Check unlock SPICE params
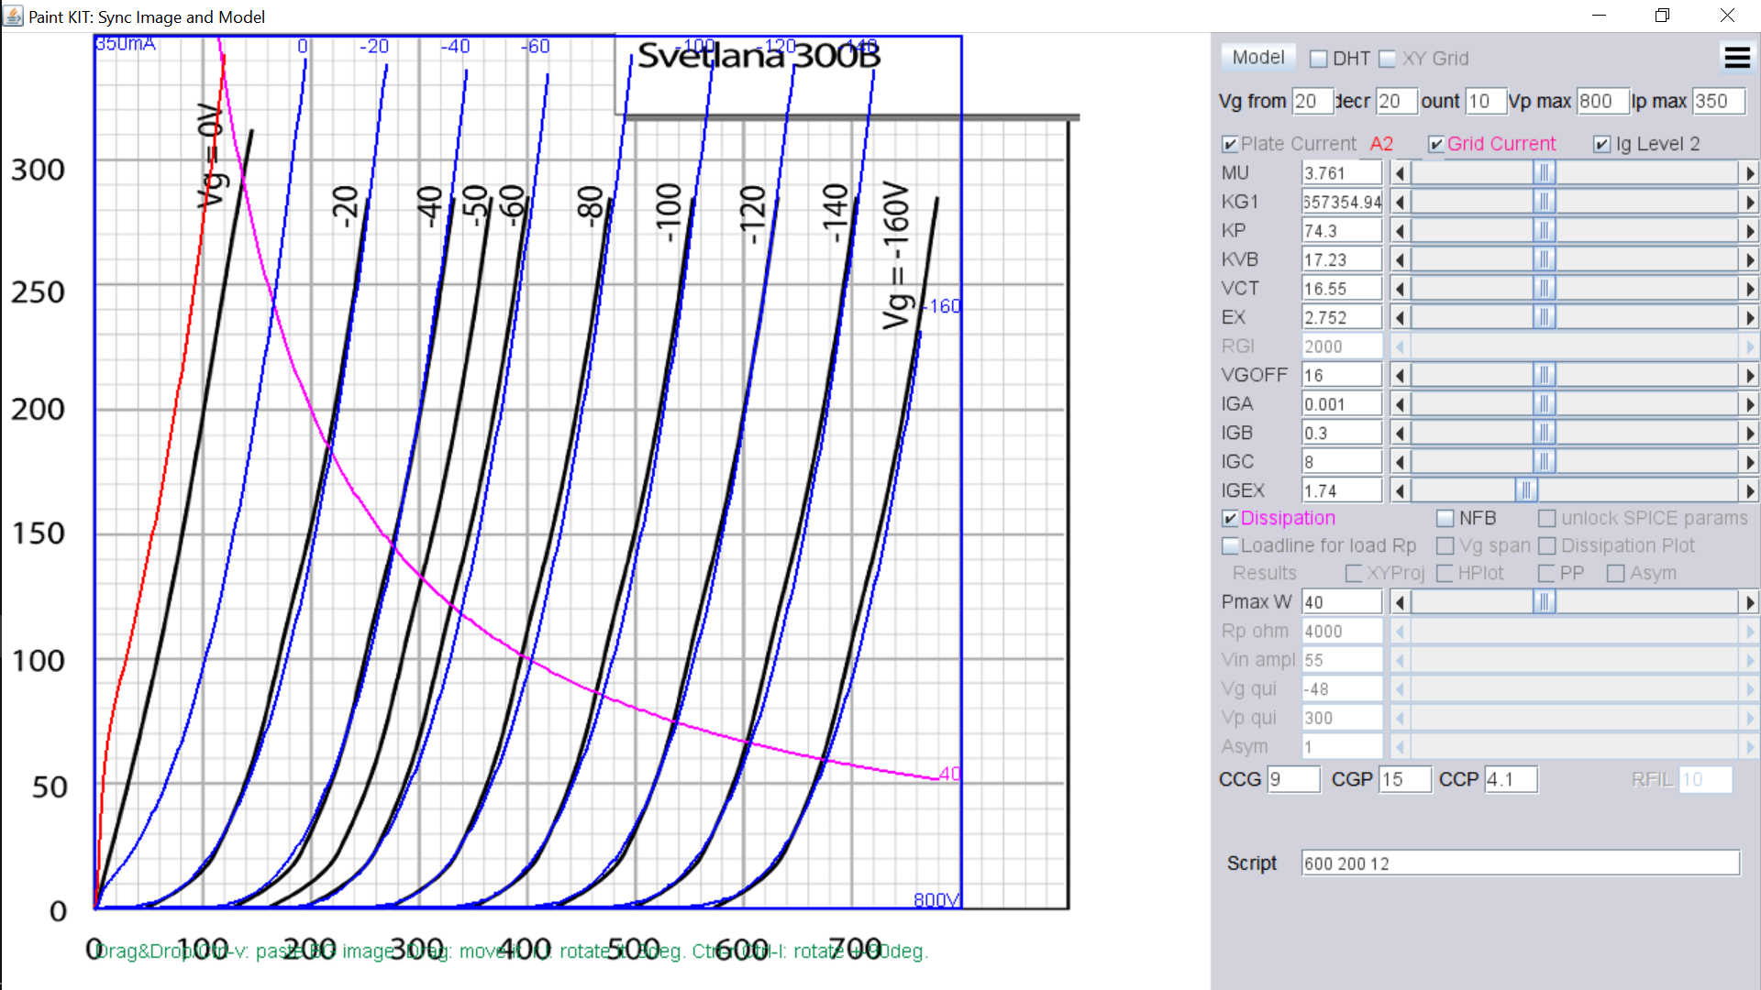Screen dimensions: 1761x990 tap(1547, 519)
